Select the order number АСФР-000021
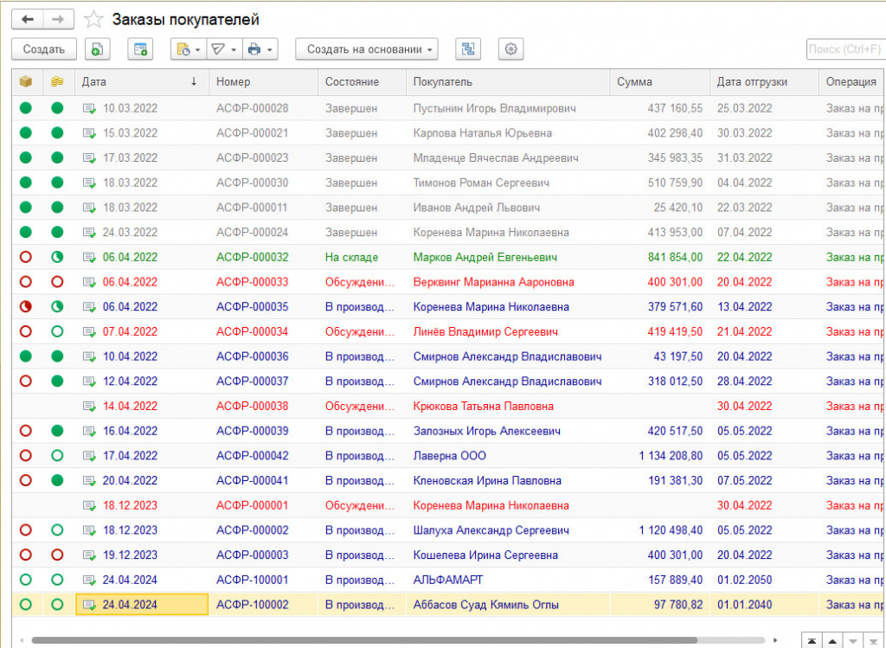886x648 pixels. click(x=252, y=133)
